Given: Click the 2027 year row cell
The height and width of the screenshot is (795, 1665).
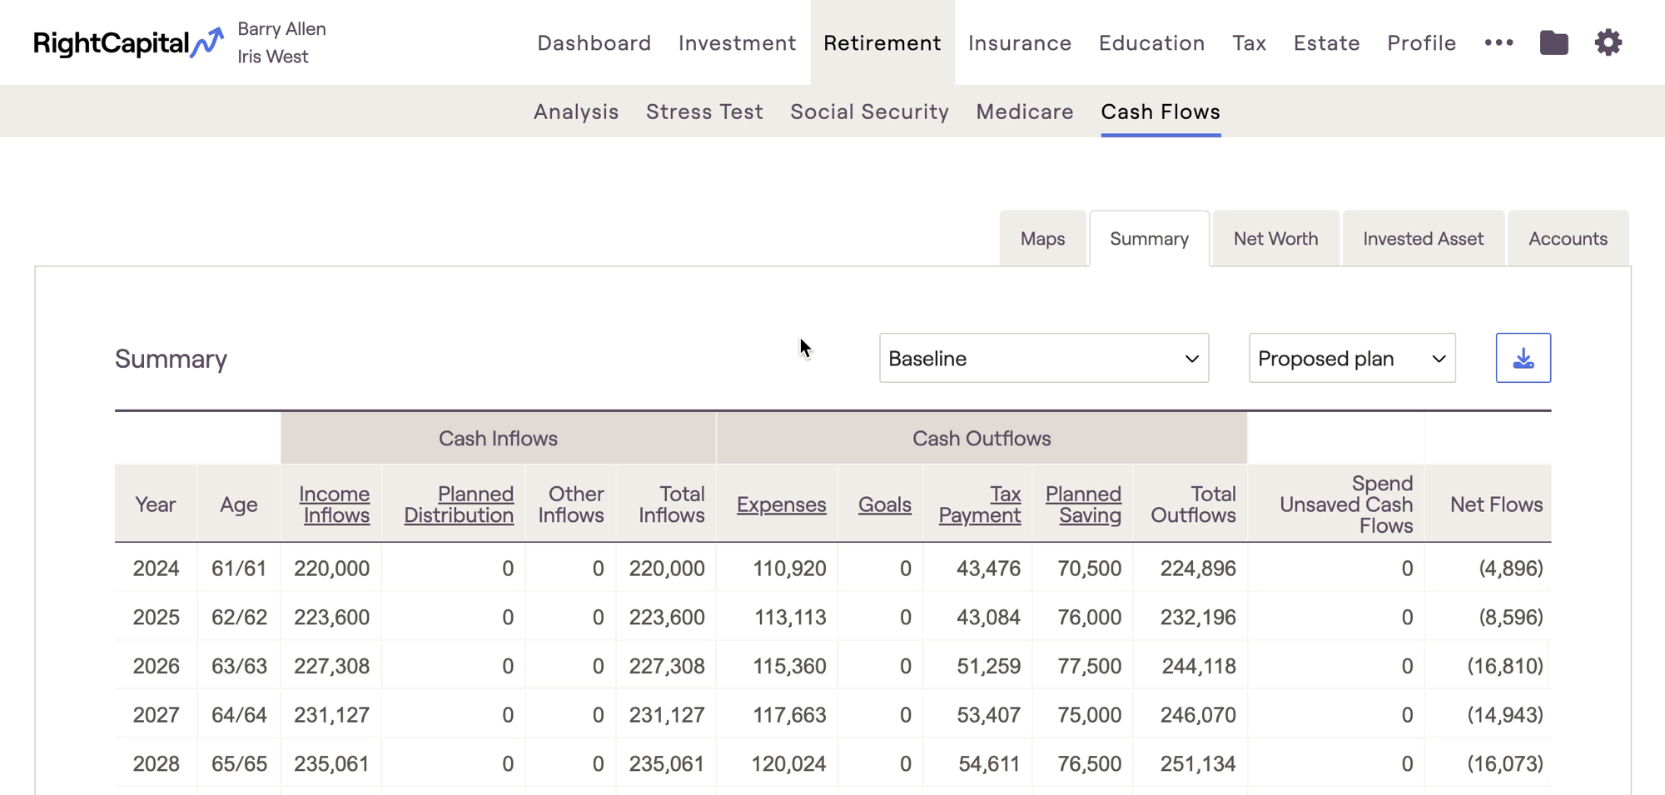Looking at the screenshot, I should (157, 715).
